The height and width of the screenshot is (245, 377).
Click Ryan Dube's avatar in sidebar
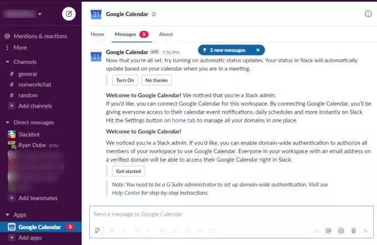click(x=12, y=145)
